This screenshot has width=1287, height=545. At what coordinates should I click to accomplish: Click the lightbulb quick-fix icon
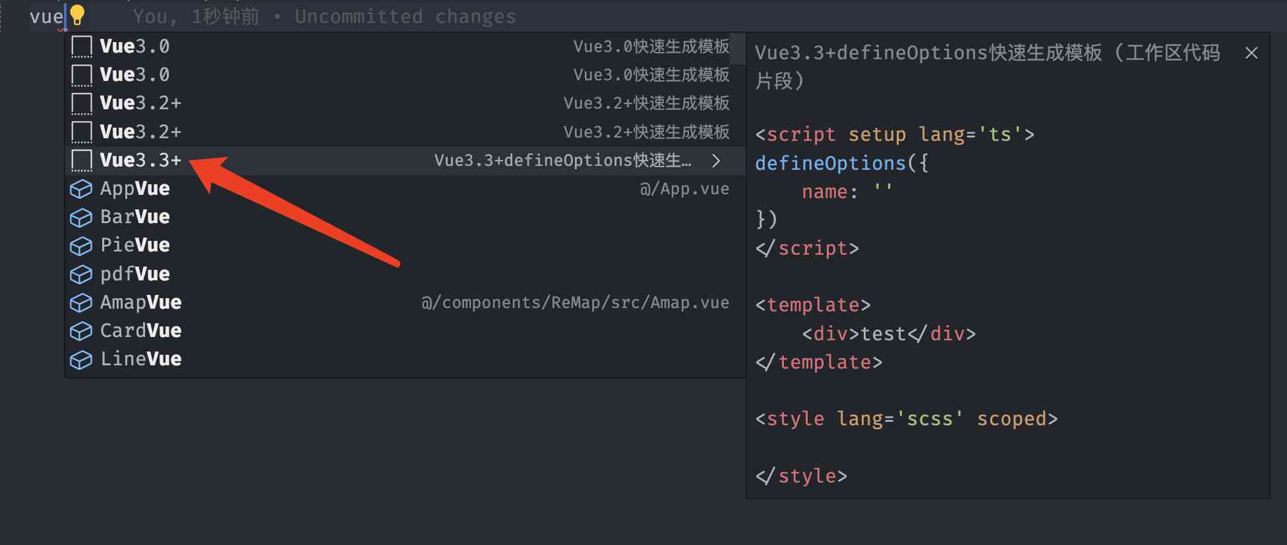[77, 14]
